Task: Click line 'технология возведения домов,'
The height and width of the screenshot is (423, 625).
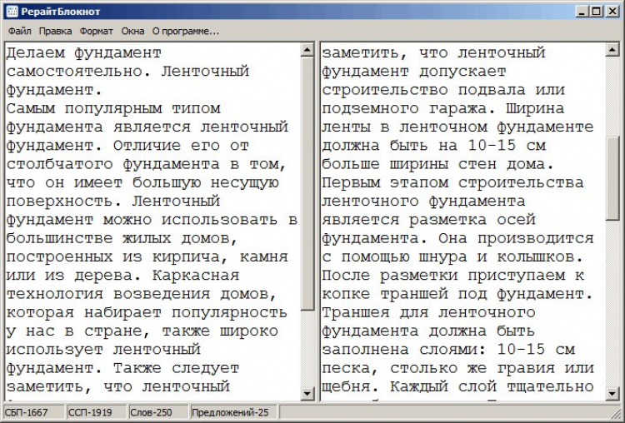Action: coord(142,294)
